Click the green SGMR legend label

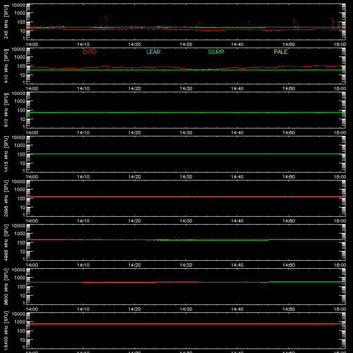pos(216,52)
